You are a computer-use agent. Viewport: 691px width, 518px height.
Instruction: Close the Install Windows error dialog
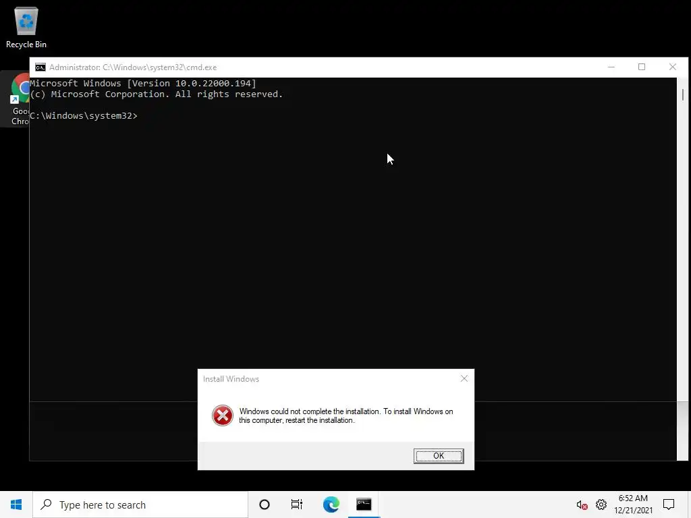(464, 378)
